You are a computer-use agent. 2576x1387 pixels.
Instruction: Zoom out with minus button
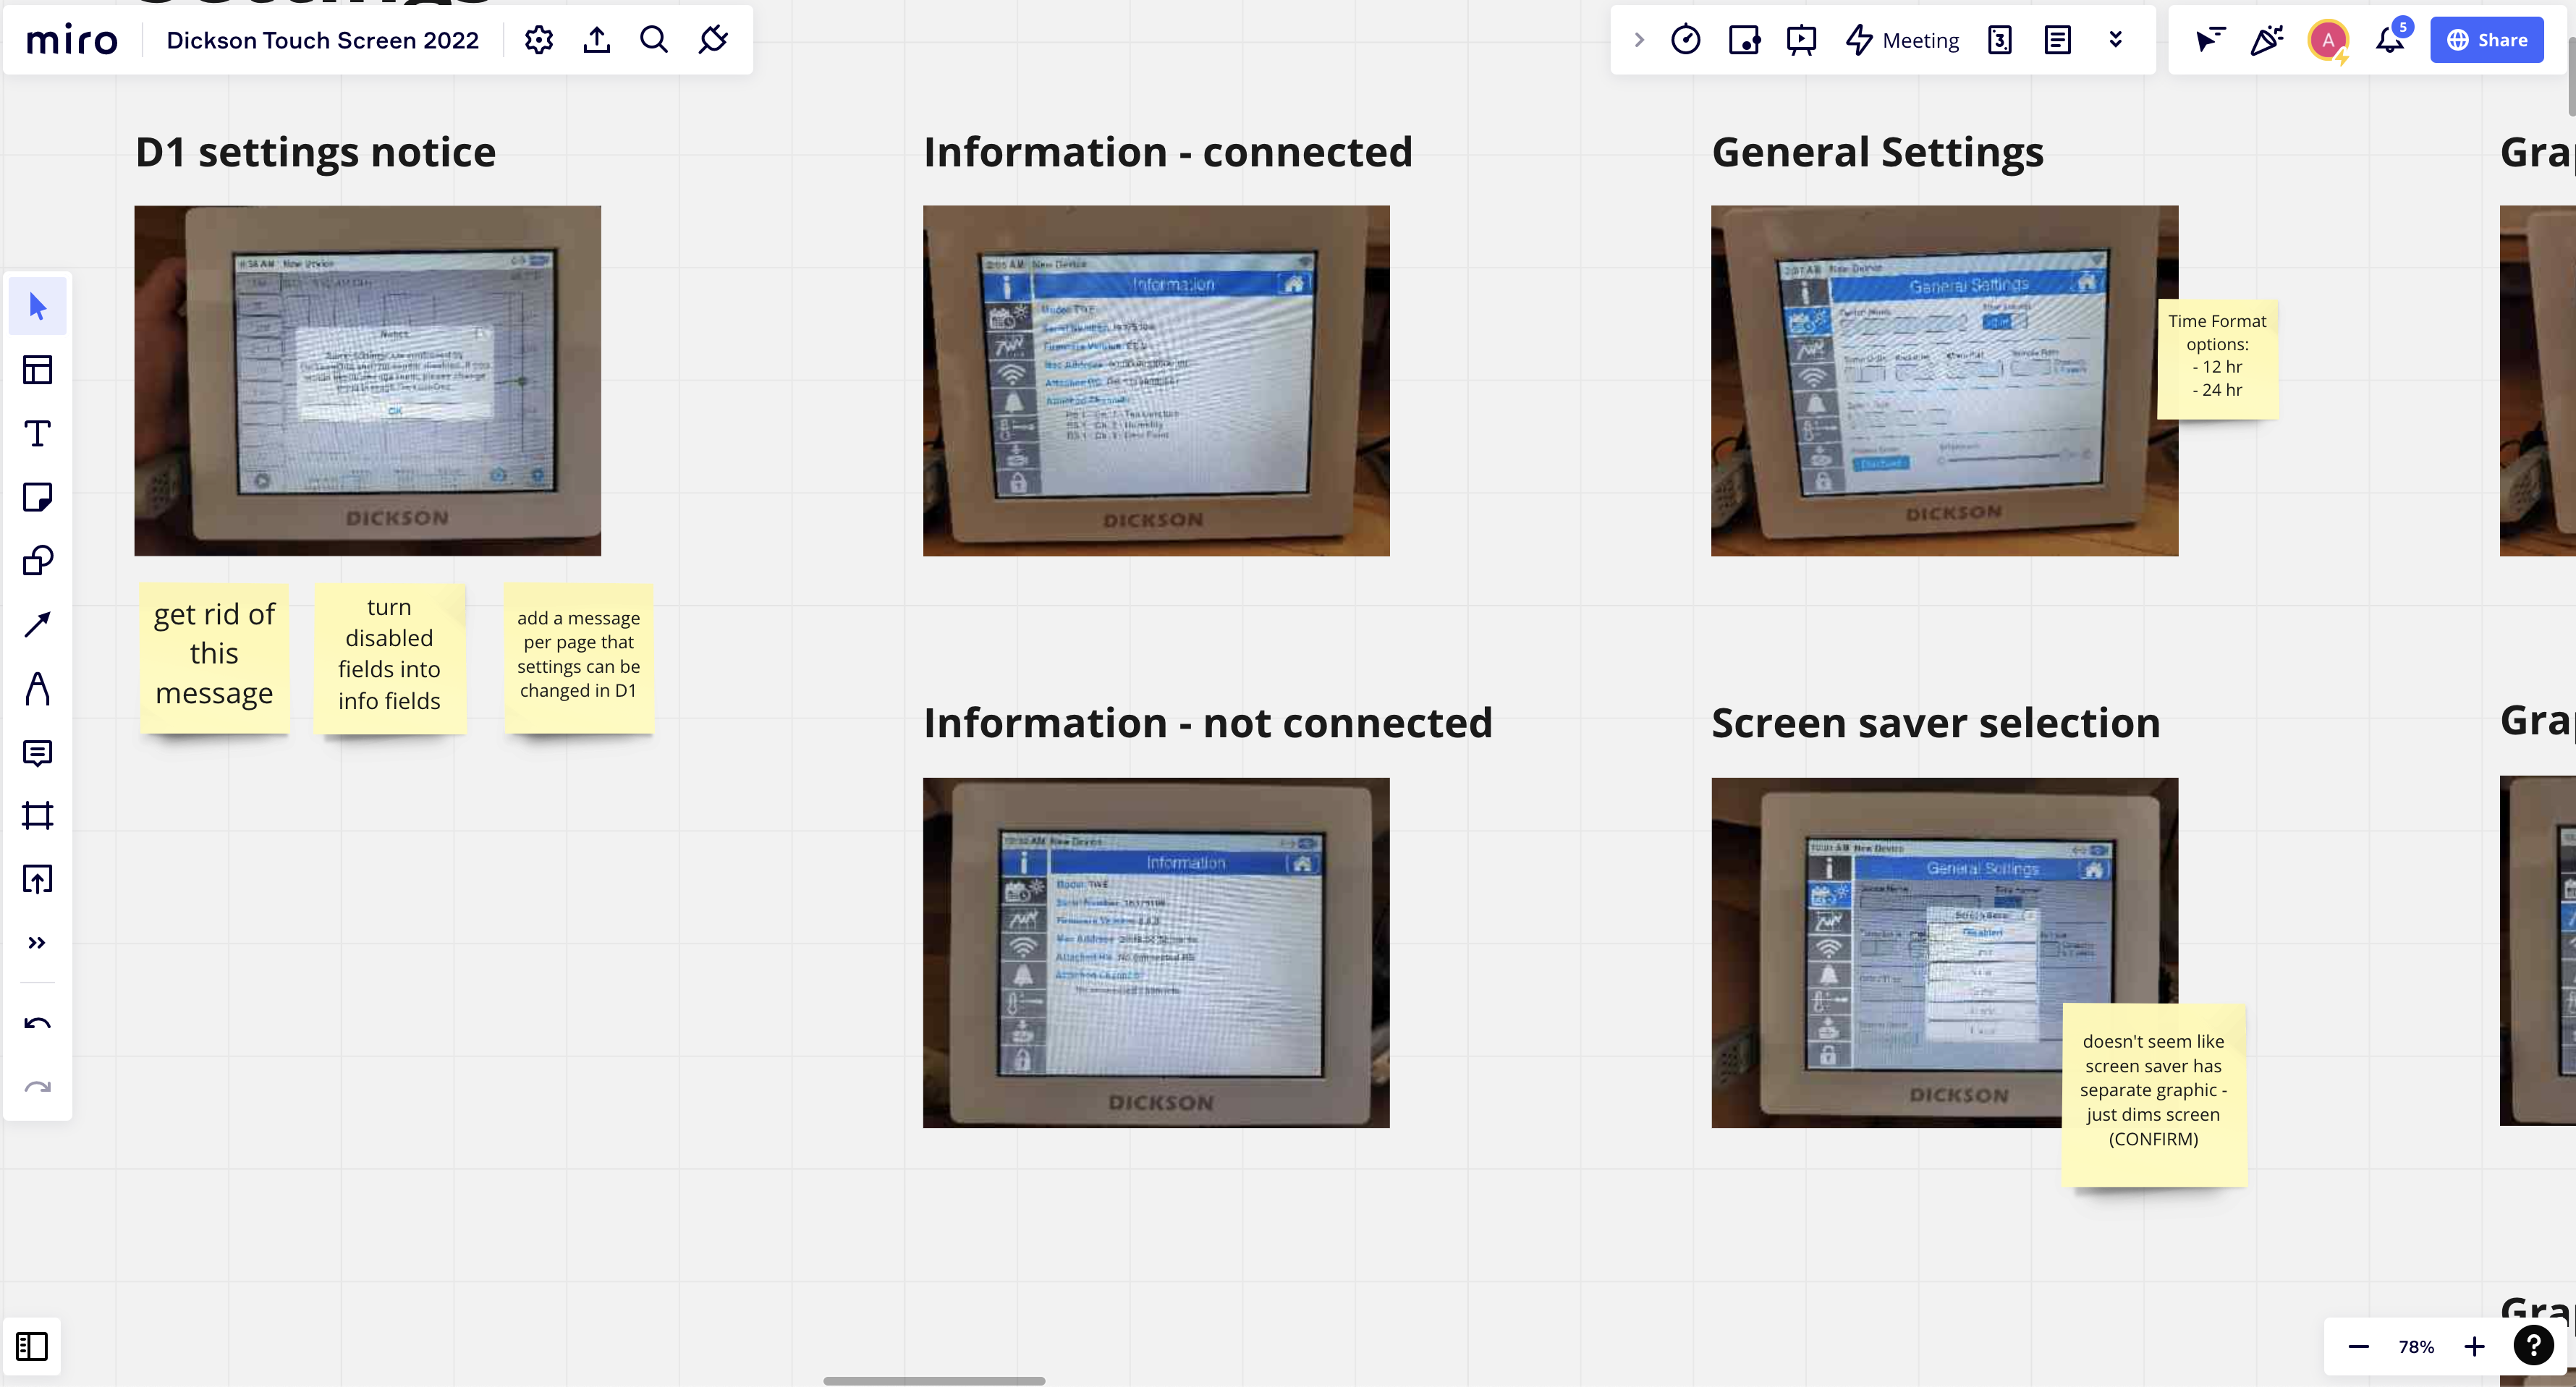coord(2358,1347)
